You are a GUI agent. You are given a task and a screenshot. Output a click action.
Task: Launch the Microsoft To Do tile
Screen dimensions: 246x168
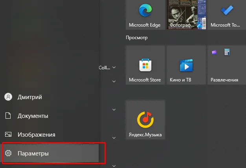pos(227,15)
